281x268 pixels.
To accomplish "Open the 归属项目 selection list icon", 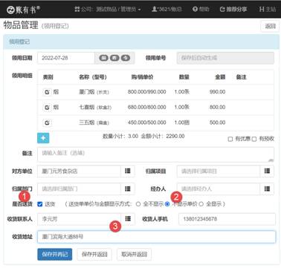I will [267, 171].
